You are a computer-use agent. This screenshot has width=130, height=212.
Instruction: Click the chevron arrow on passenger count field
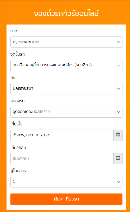click(119, 182)
